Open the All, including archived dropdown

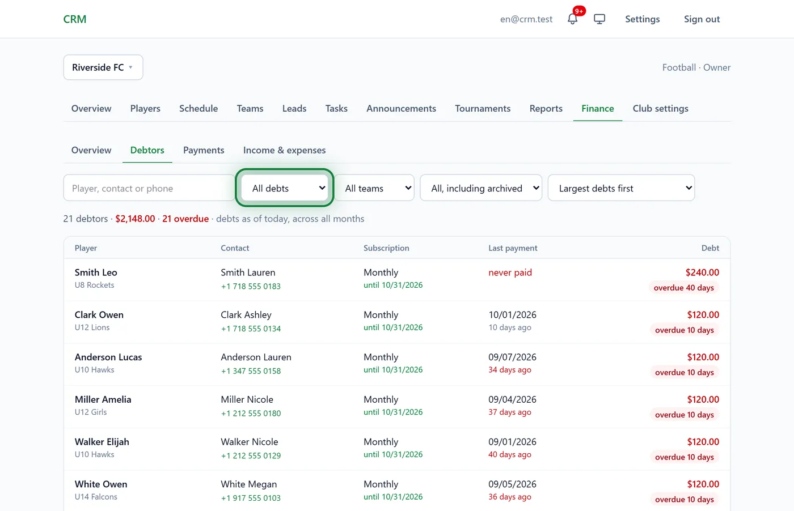click(x=481, y=188)
